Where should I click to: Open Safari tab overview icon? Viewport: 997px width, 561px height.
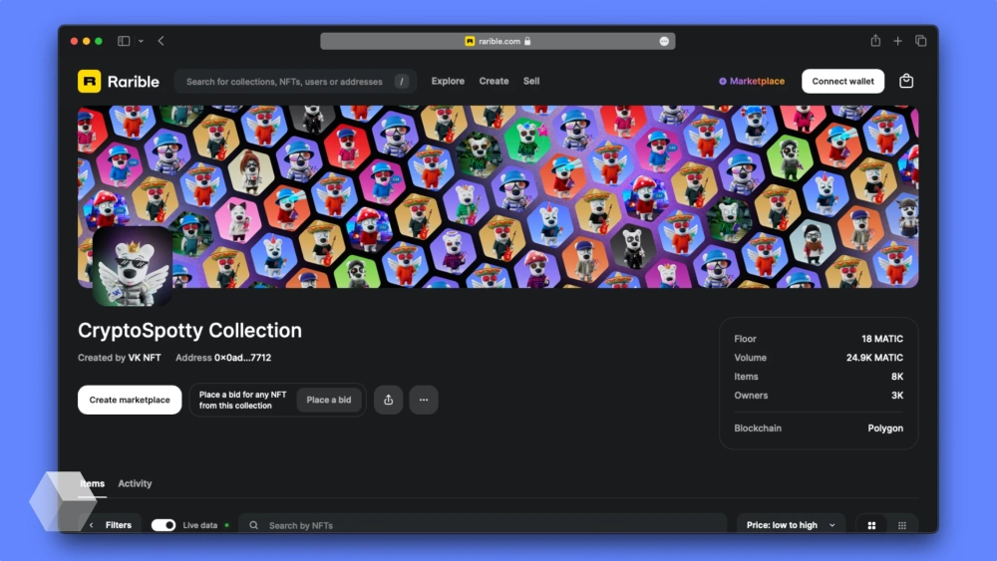(x=920, y=41)
